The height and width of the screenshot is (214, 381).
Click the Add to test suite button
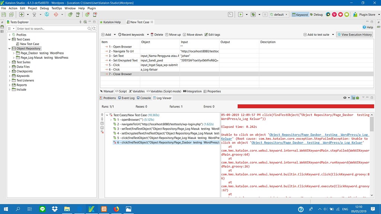(318, 34)
